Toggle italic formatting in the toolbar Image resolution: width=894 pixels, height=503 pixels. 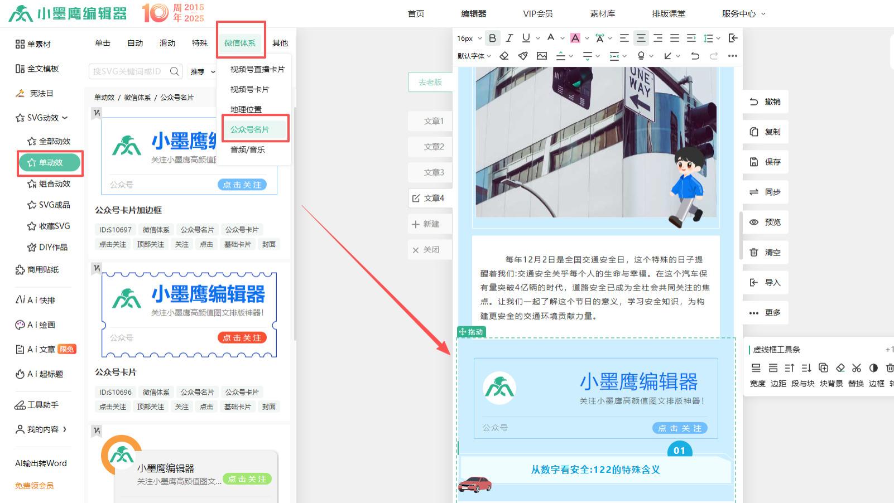point(509,38)
